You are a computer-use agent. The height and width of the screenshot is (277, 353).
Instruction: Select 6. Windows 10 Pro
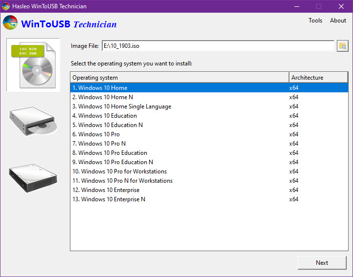point(209,134)
